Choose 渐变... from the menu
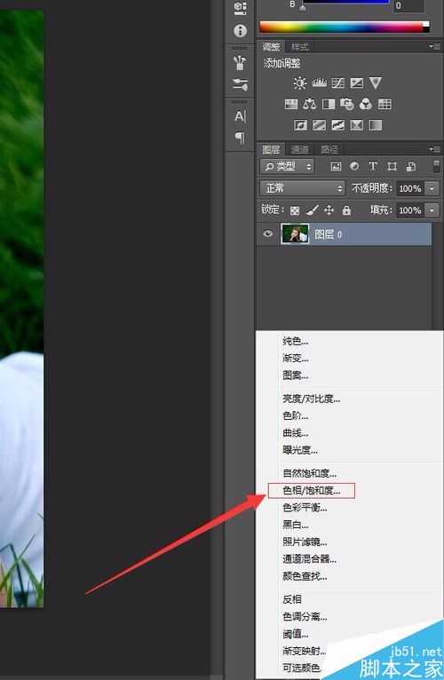This screenshot has height=680, width=444. tap(296, 359)
